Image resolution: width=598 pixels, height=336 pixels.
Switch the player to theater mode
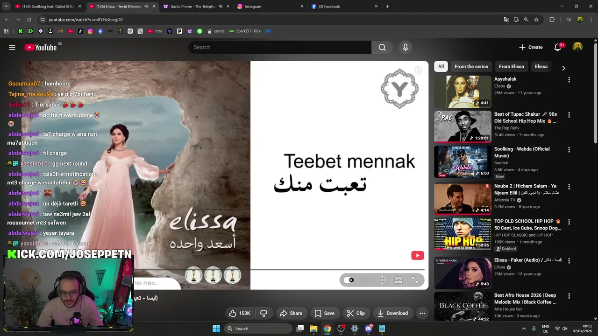pyautogui.click(x=399, y=280)
